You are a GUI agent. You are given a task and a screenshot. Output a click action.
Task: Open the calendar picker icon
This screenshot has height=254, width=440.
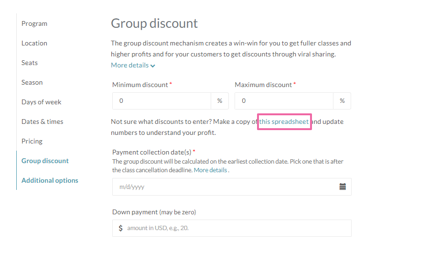343,187
